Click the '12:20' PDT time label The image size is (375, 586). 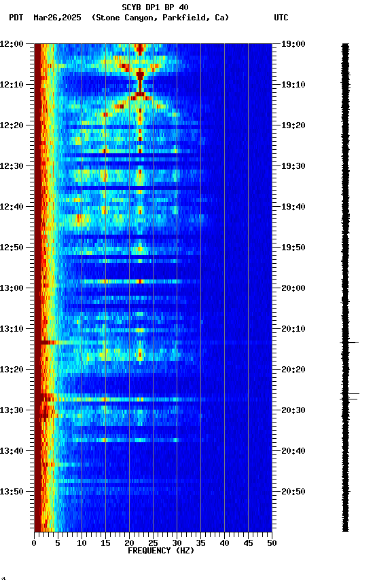coord(12,125)
